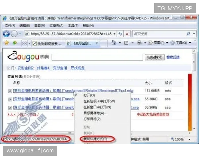Open hot search link 变形金刚
Image resolution: width=199 pixels, height=159 pixels.
[60, 68]
